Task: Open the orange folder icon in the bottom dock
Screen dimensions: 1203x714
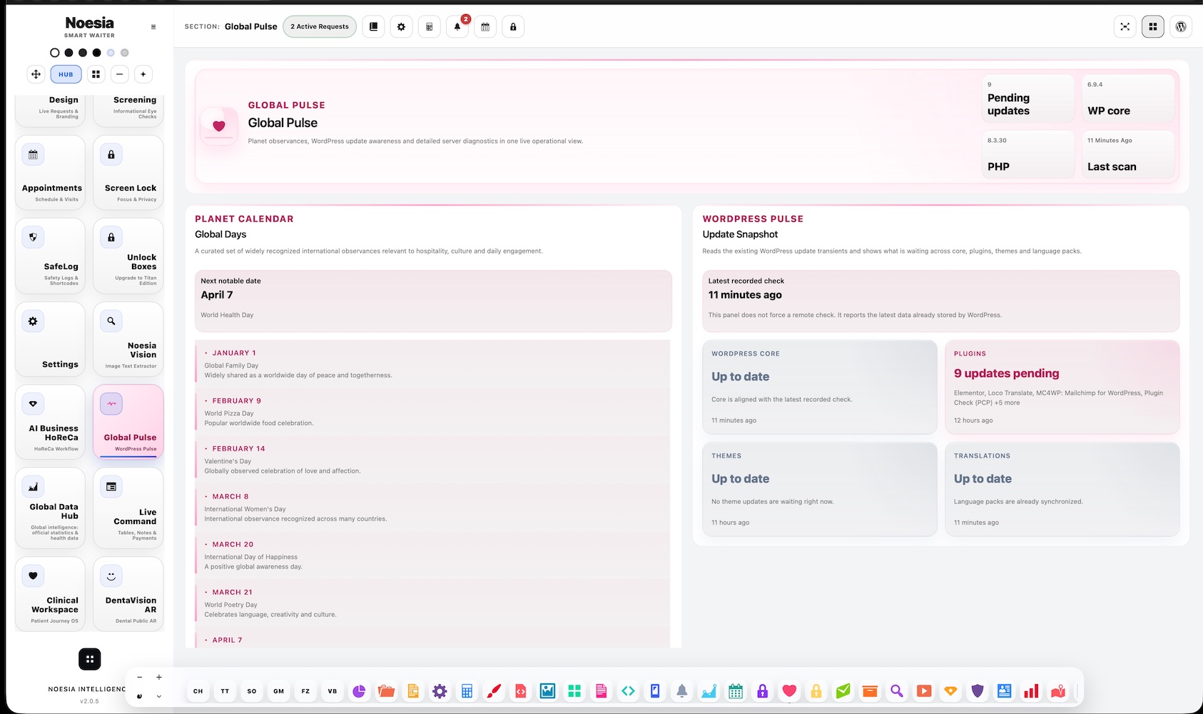Action: tap(386, 690)
